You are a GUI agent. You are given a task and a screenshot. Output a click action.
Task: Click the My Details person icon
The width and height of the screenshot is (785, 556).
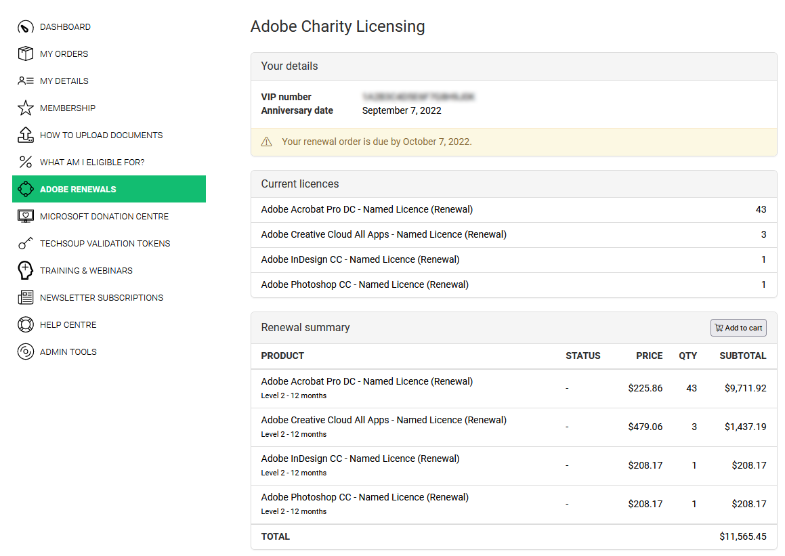26,81
